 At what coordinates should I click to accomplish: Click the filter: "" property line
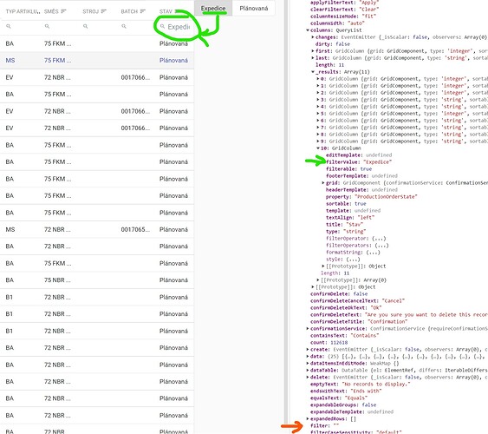(x=324, y=425)
